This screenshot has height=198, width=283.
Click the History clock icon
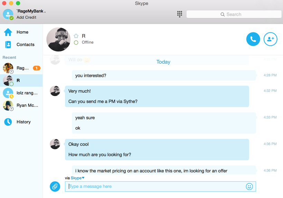8,122
